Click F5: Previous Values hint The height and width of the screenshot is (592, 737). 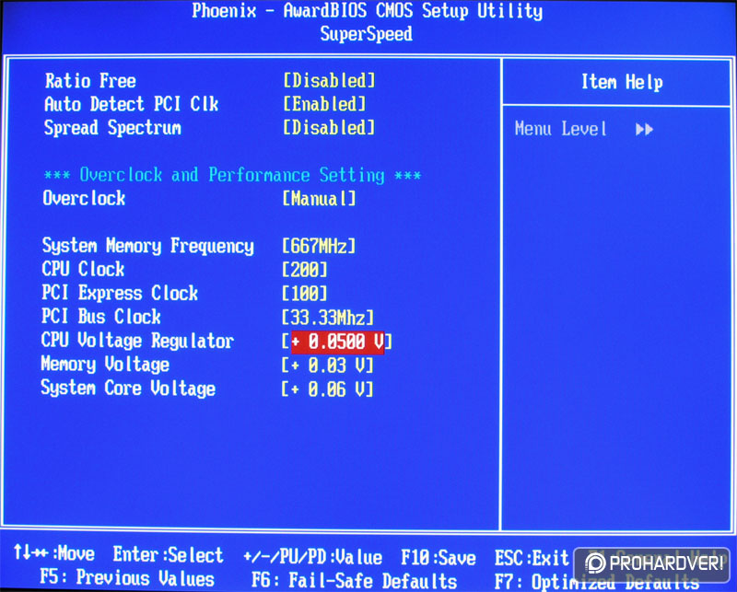point(127,577)
